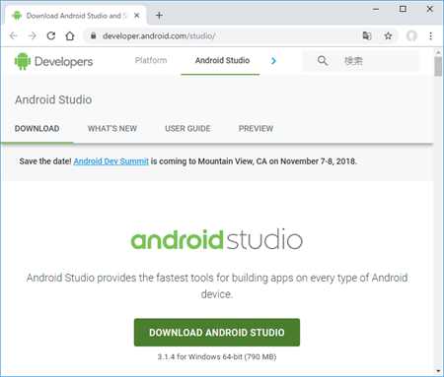Open the translate page icon

pos(367,35)
